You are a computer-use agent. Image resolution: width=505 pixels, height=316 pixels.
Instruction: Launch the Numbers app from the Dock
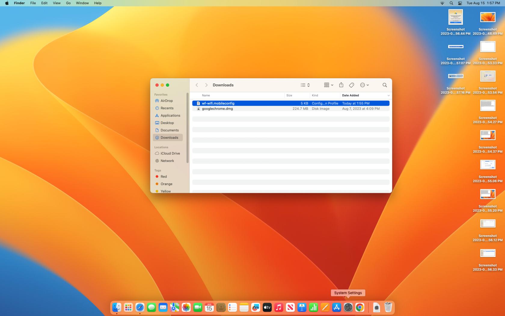click(314, 307)
